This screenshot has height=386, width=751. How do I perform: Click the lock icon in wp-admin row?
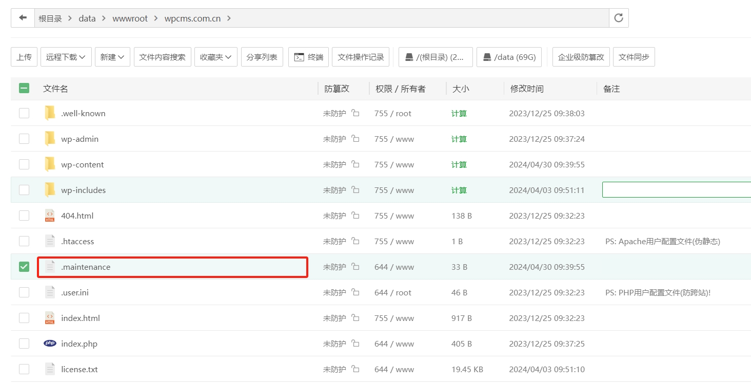click(355, 139)
